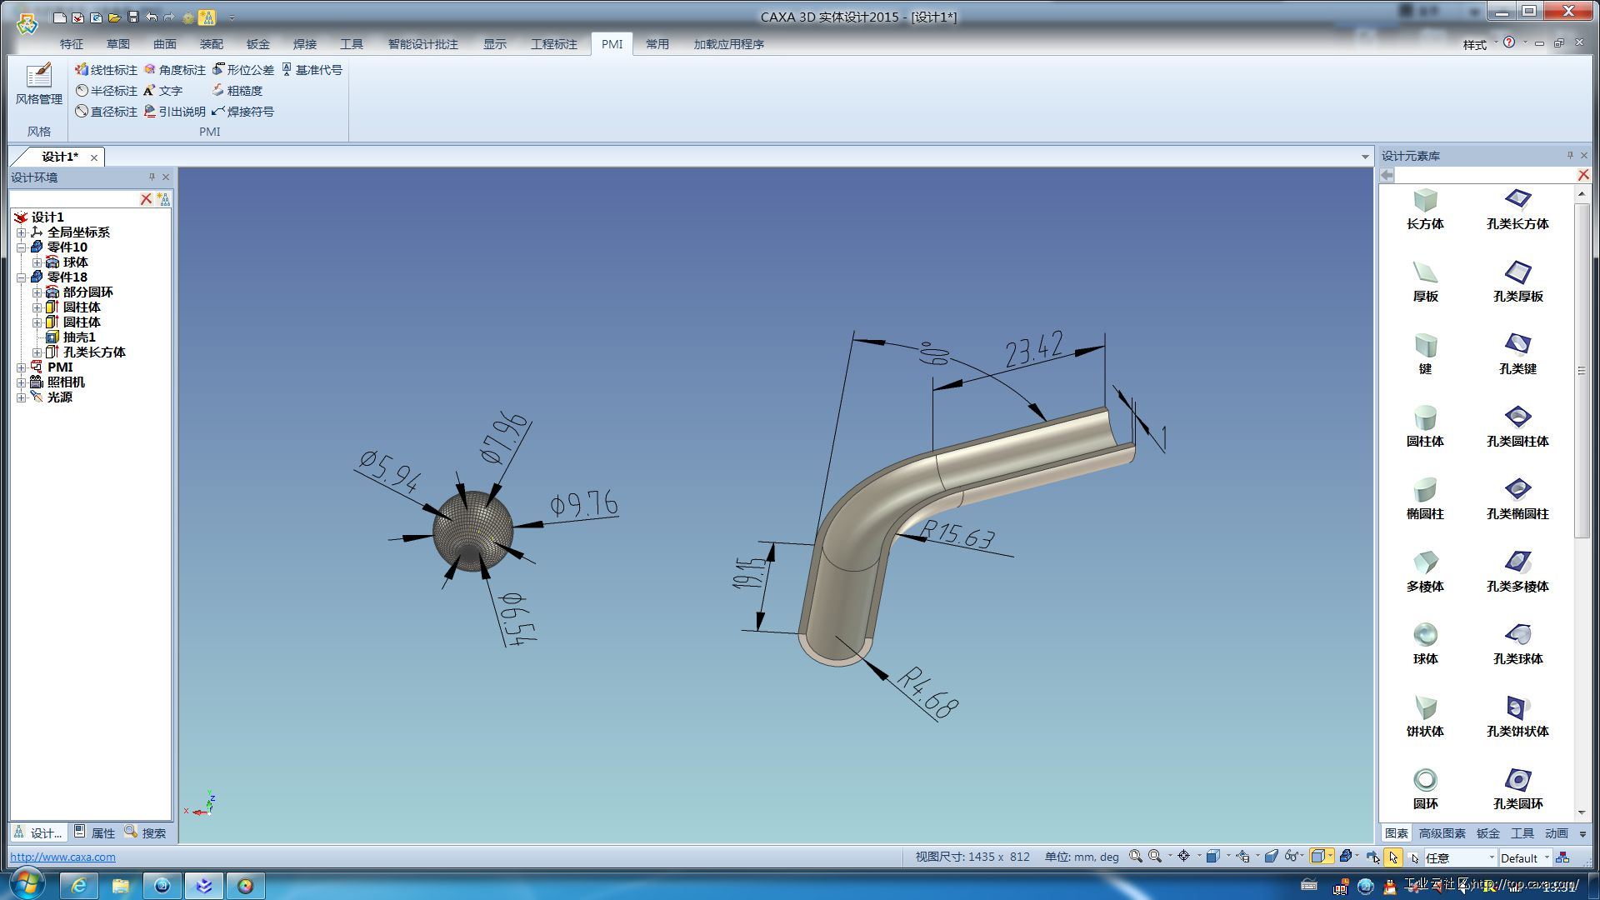Insert the 圆环 torus shape from library
Viewport: 1600px width, 900px height.
coord(1425,789)
